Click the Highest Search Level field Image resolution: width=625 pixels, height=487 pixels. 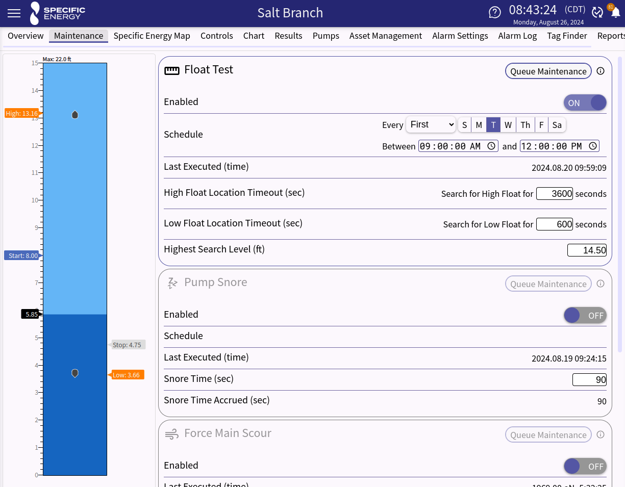587,250
